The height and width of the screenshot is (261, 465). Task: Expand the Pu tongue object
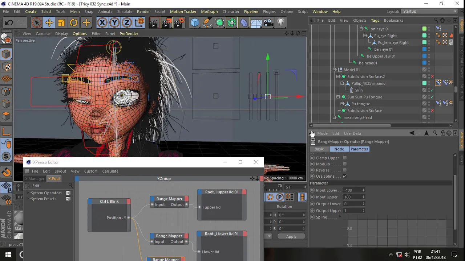(x=342, y=104)
